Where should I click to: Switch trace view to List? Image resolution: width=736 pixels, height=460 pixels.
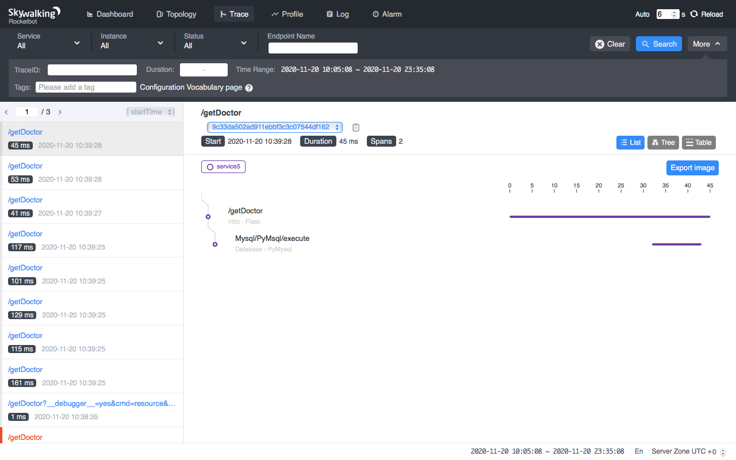(x=630, y=143)
